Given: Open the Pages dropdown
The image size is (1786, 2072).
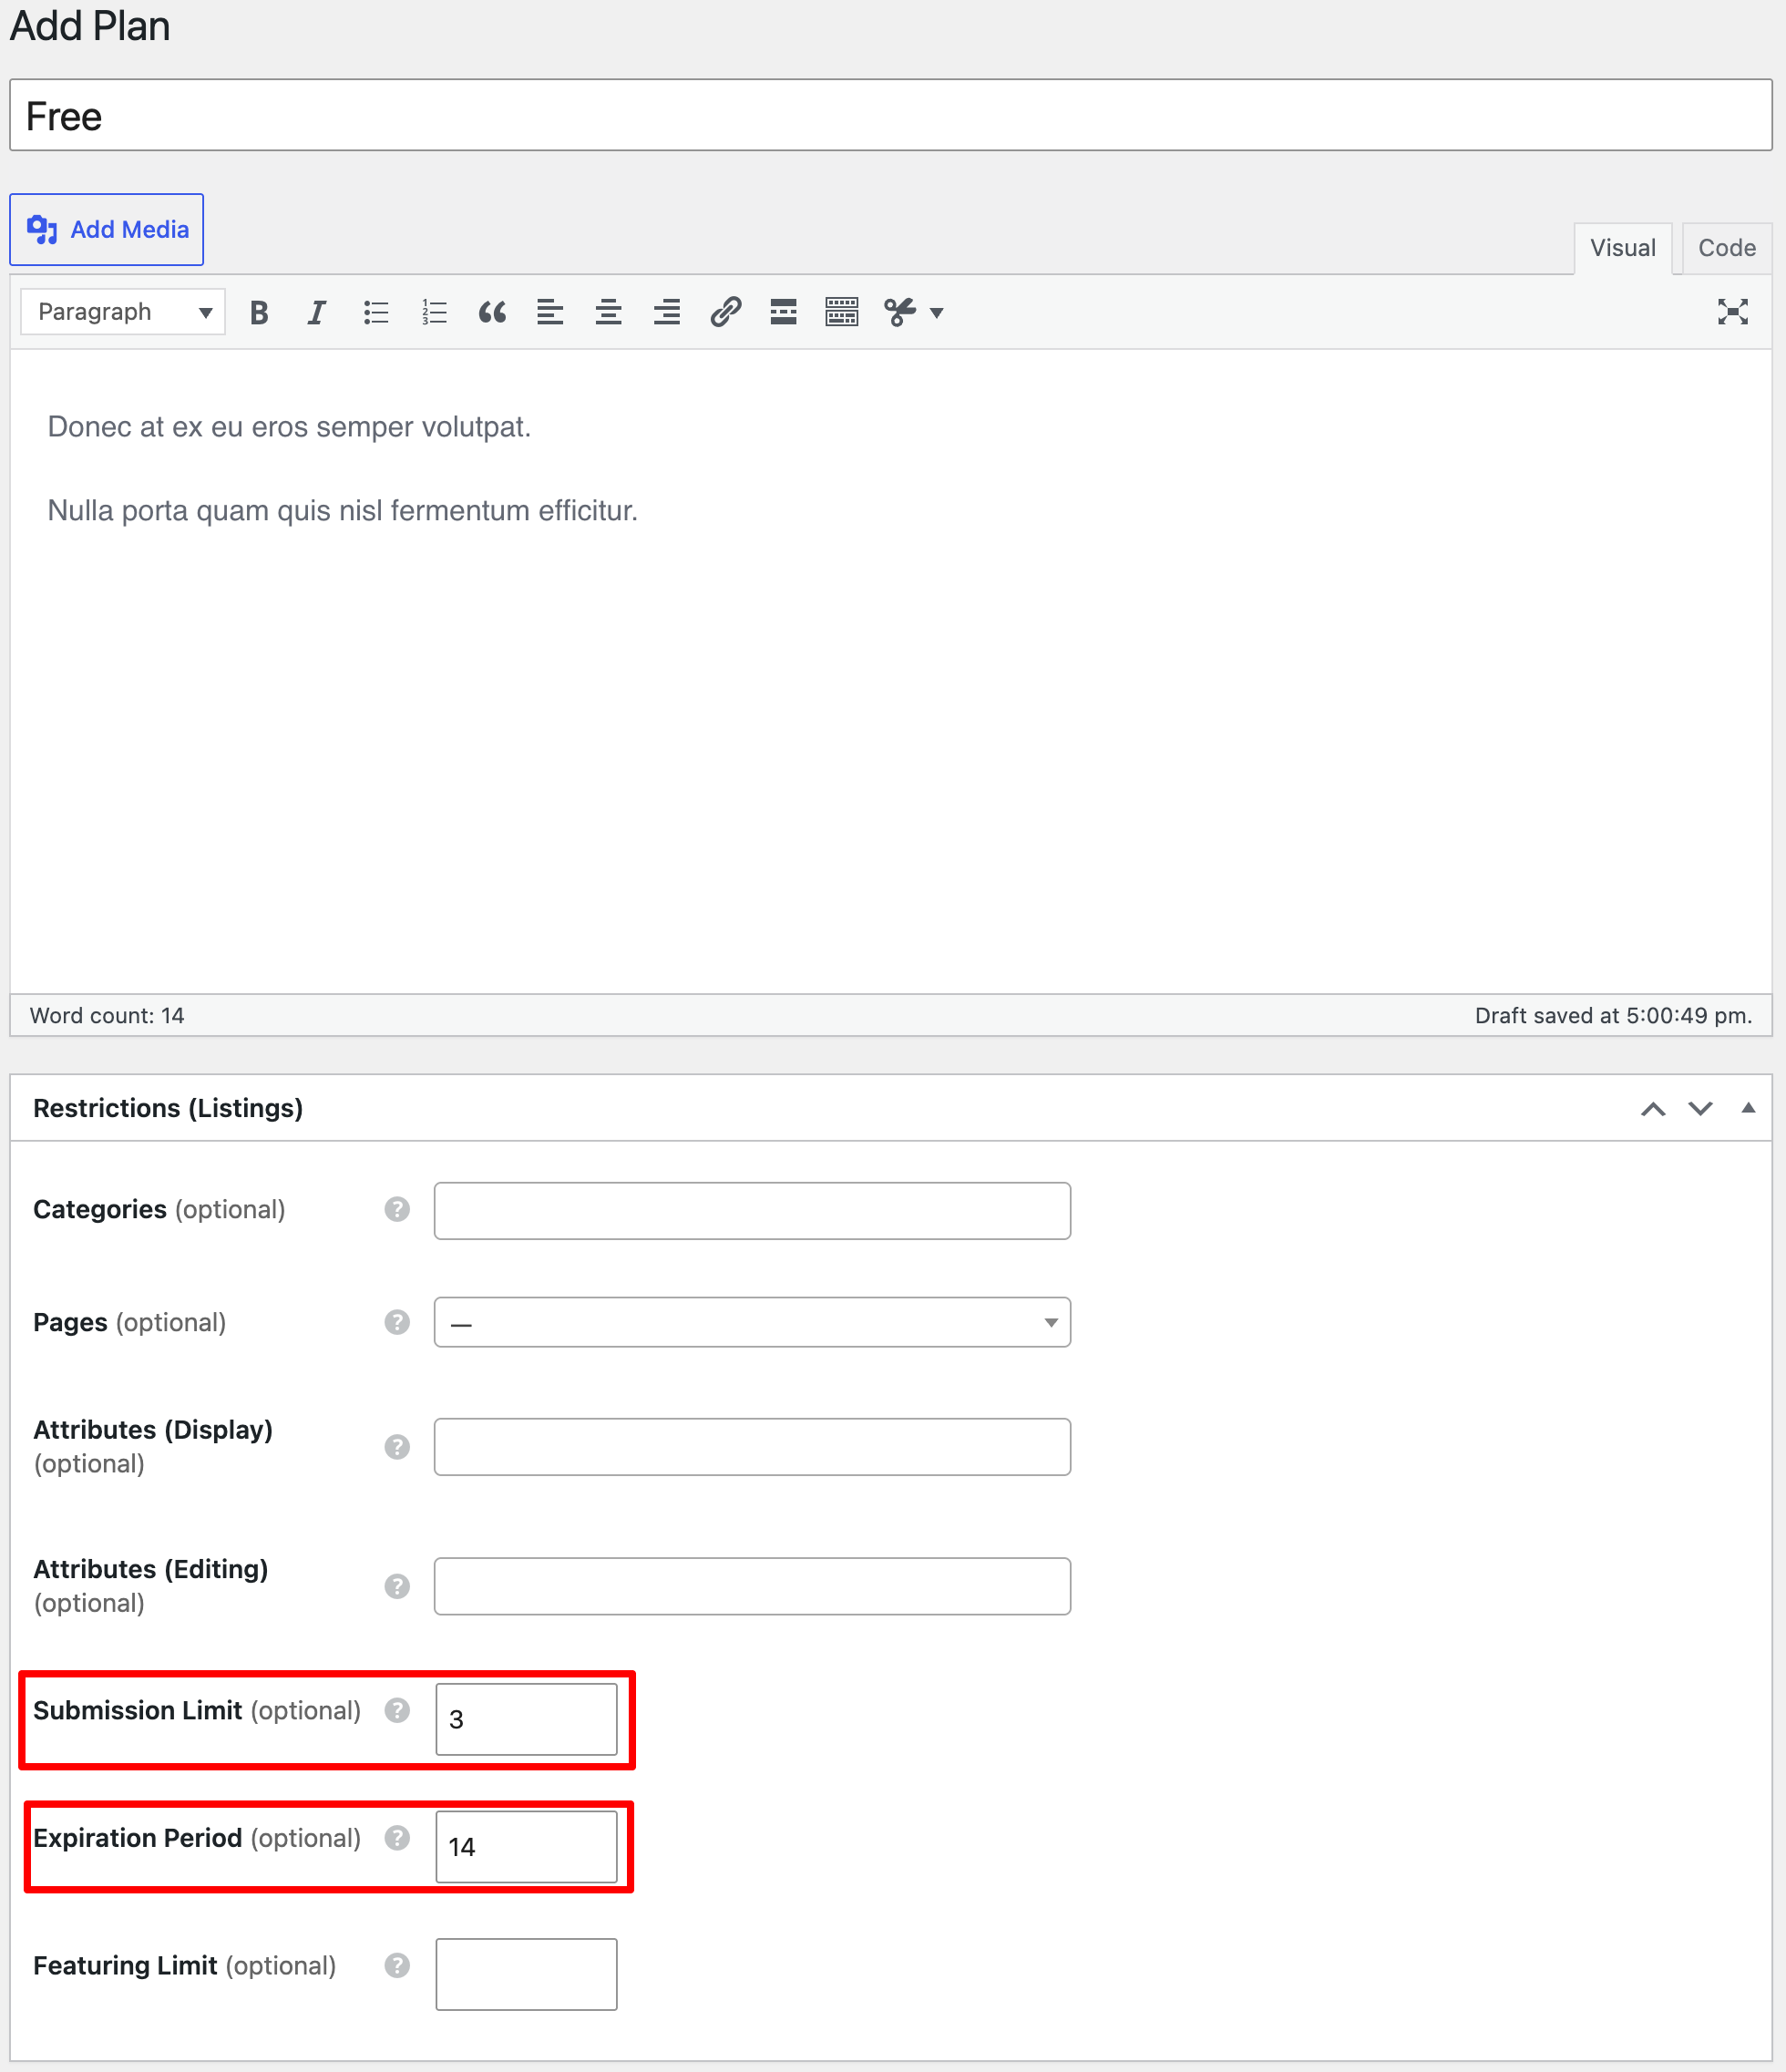Looking at the screenshot, I should click(752, 1322).
